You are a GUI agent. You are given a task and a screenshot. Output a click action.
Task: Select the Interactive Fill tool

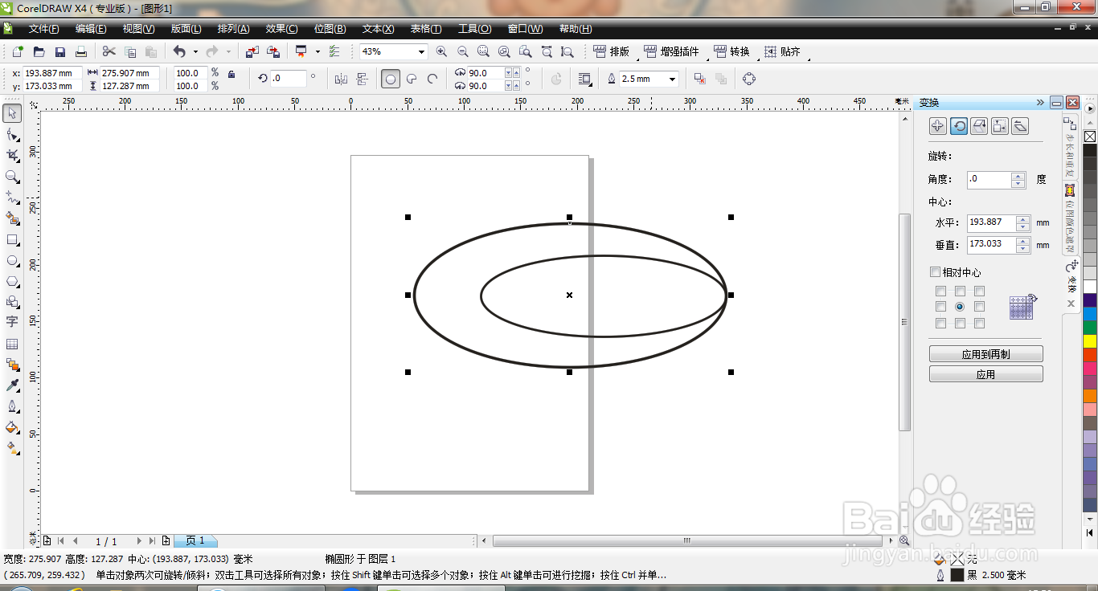12,448
